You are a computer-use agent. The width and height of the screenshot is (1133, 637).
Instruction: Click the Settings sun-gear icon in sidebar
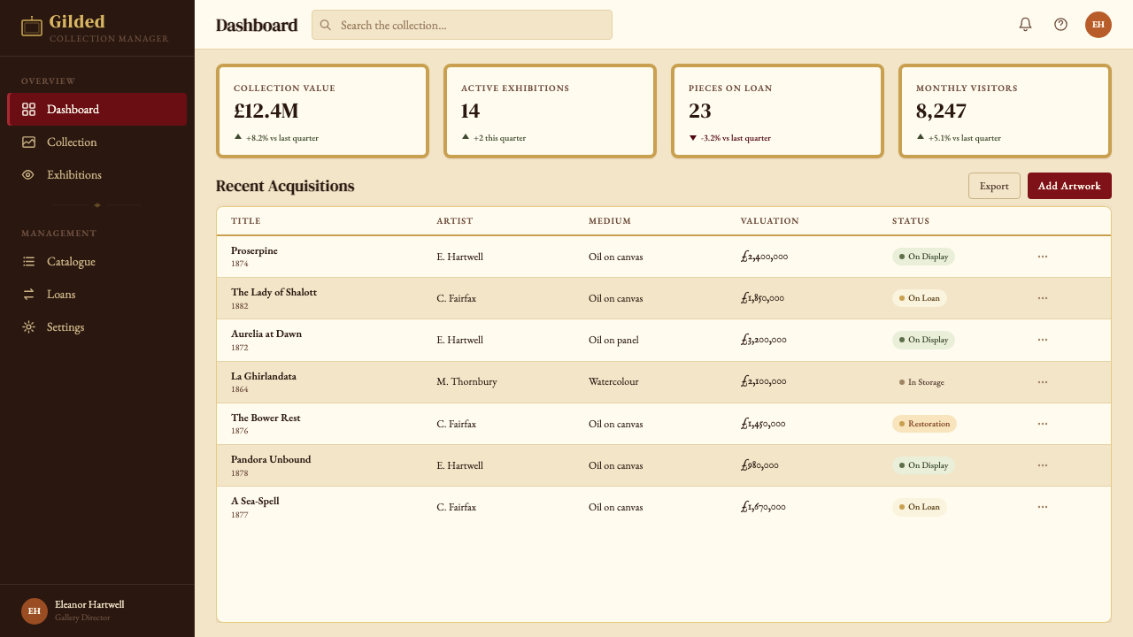point(28,327)
